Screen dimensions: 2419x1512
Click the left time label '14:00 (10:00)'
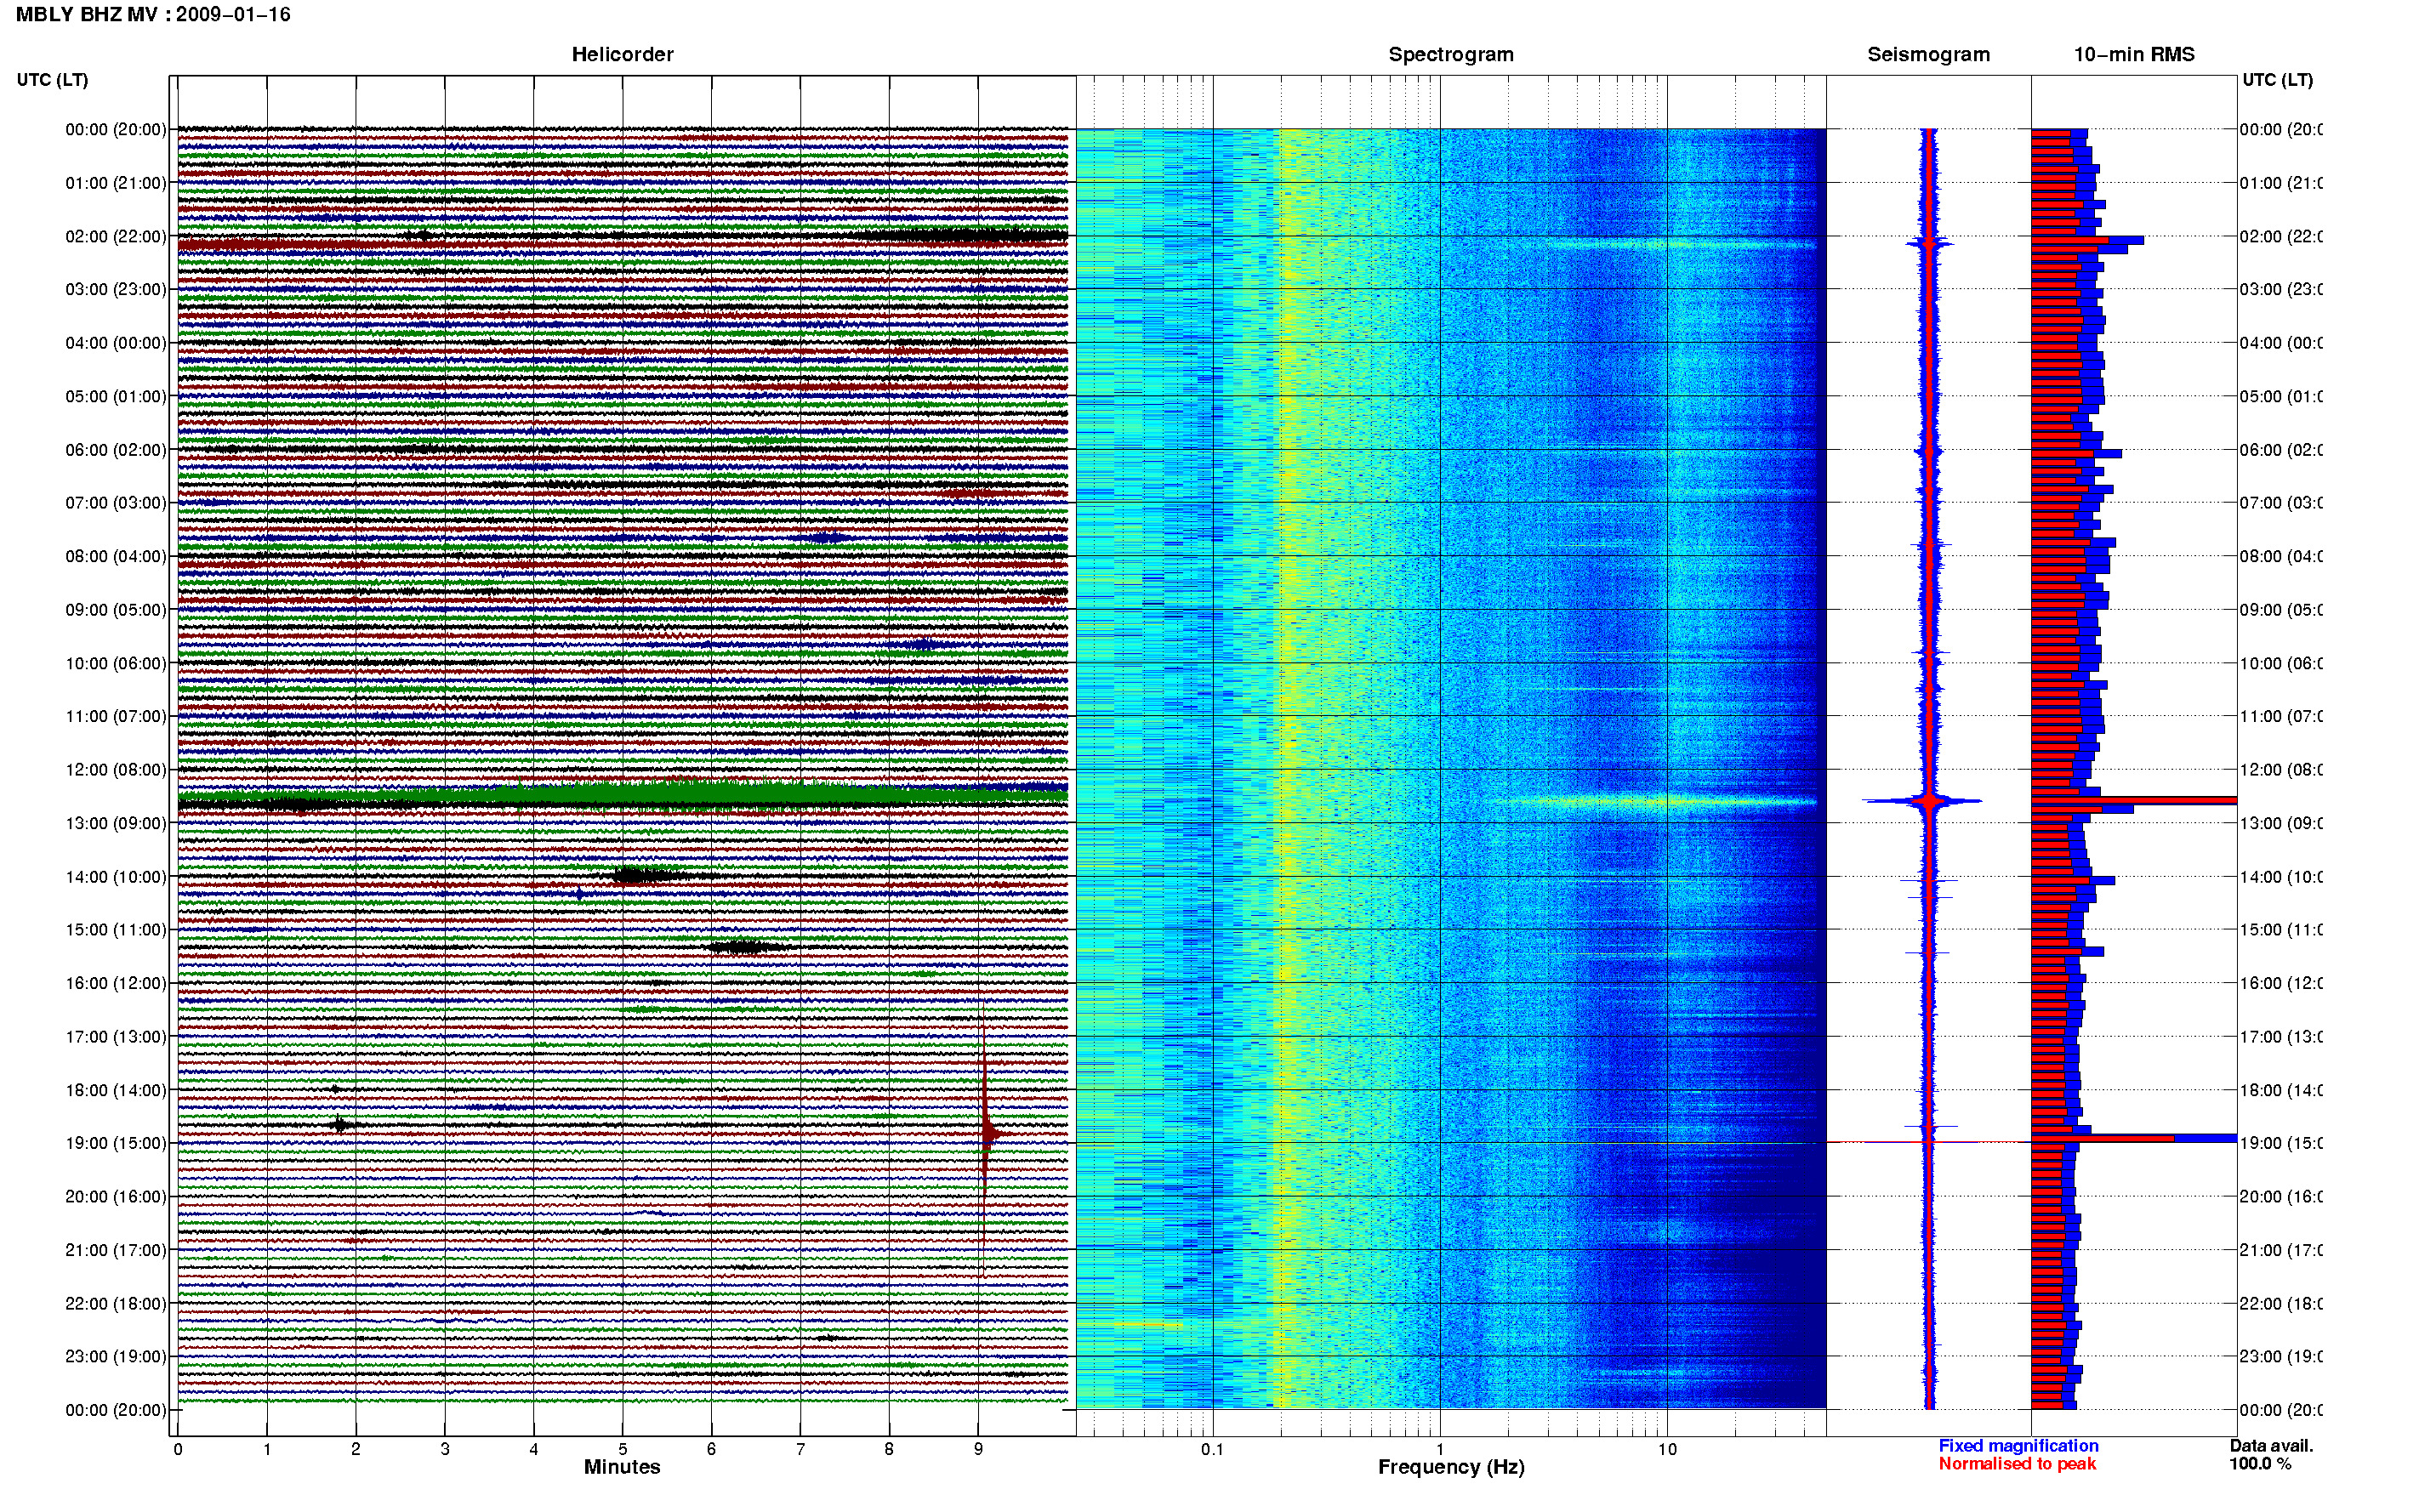point(116,877)
